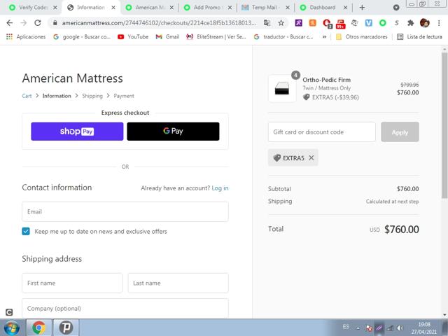Open the profile avatar in toolbar
Screen dimensions: 448x336
click(425, 23)
